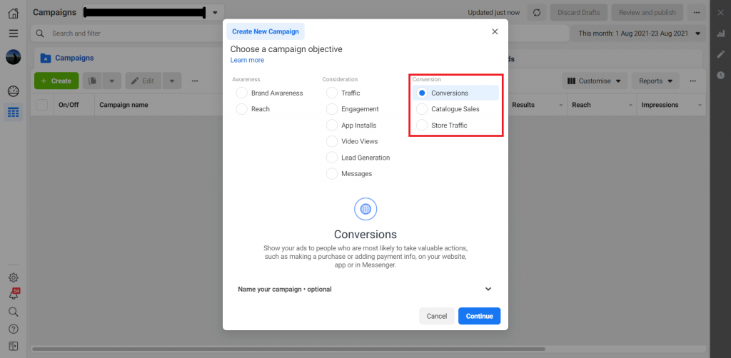The width and height of the screenshot is (731, 358).
Task: Open the Results column sort arrow
Action: (x=561, y=106)
